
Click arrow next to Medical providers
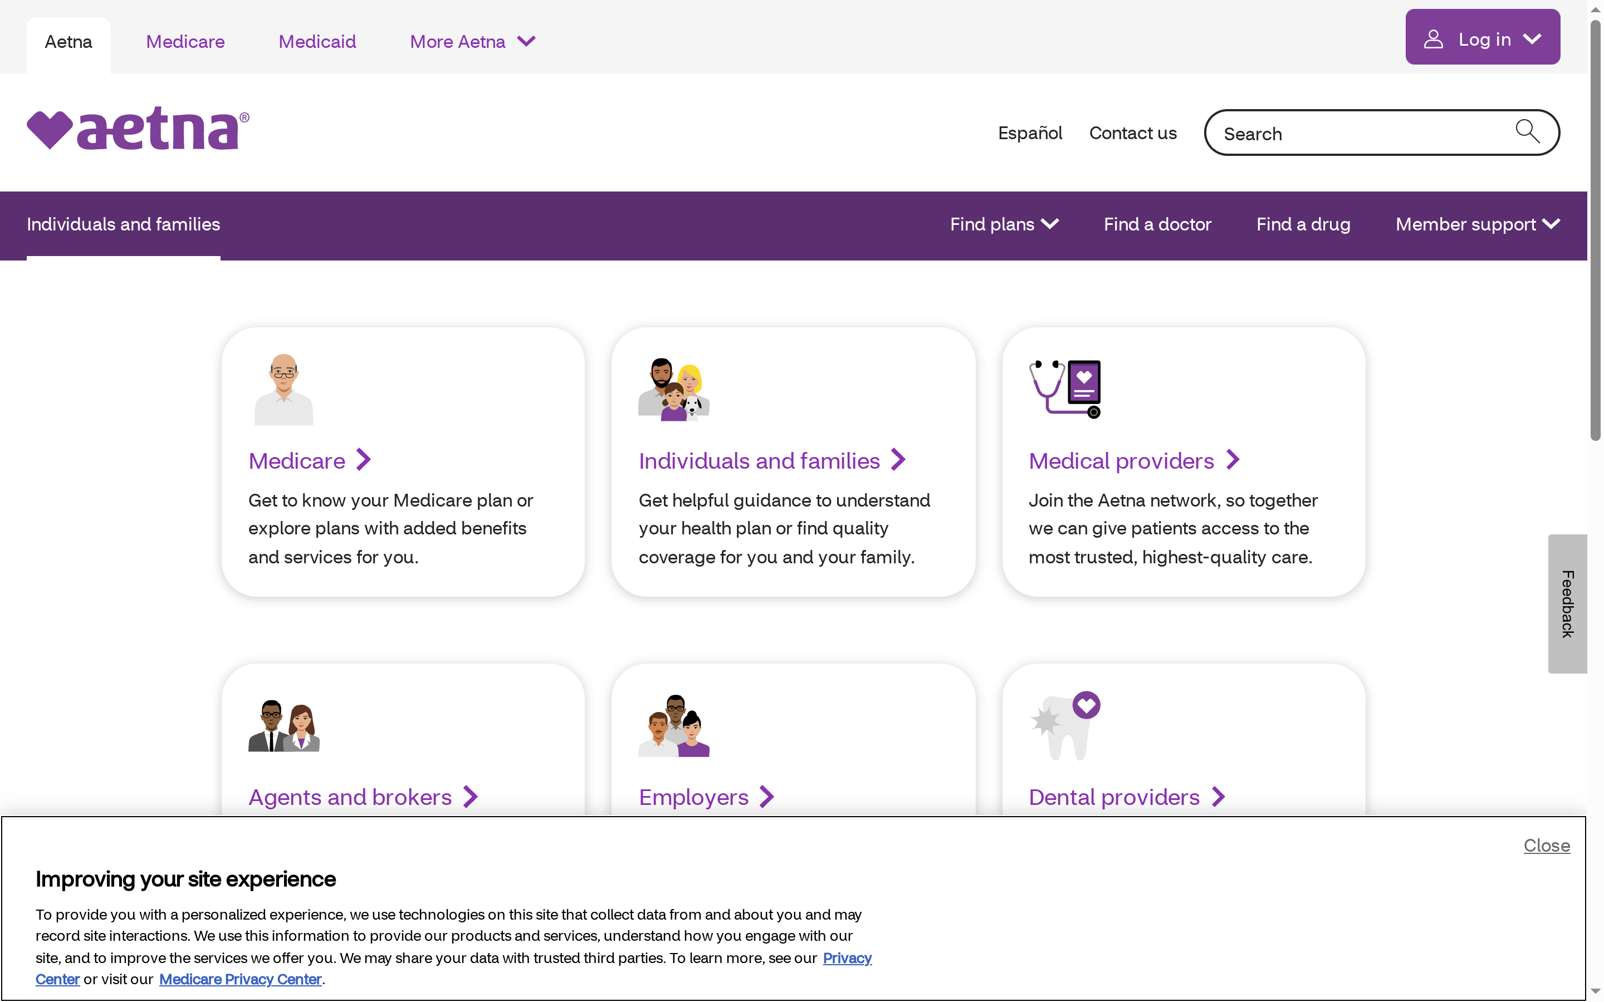click(1233, 460)
